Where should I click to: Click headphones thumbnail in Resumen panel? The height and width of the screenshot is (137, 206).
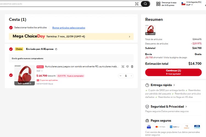pyautogui.click(x=150, y=30)
